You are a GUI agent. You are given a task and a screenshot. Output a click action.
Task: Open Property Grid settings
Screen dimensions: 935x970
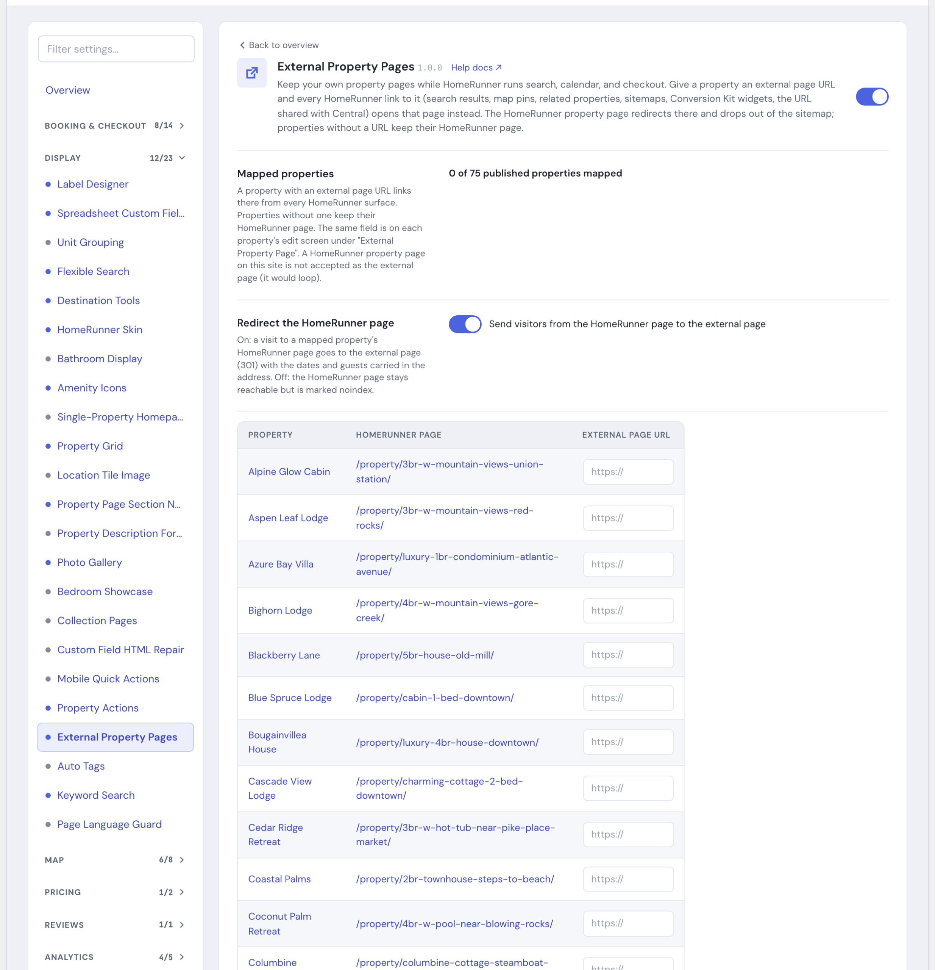(x=90, y=446)
